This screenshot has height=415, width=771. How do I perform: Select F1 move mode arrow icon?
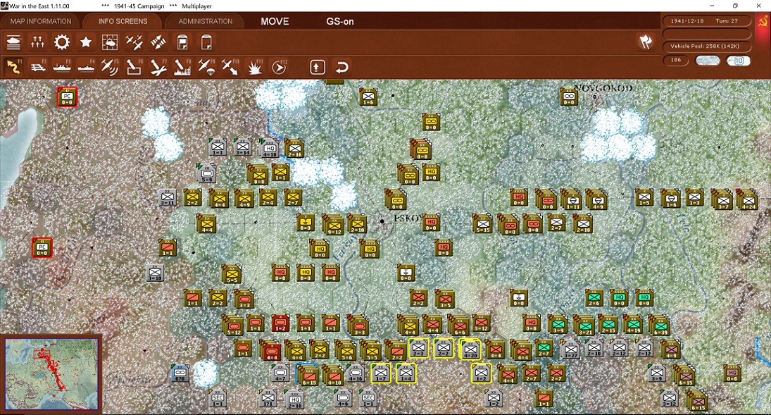13,67
